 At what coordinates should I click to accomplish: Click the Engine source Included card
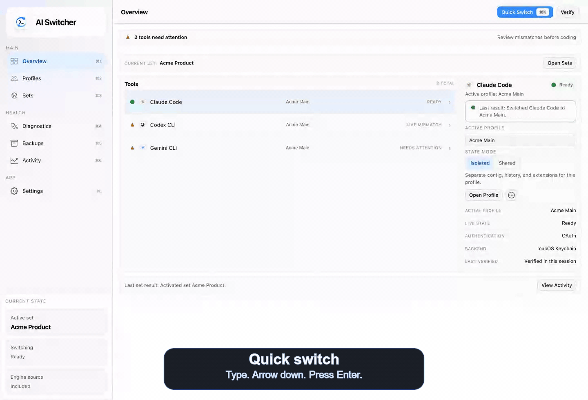coord(56,382)
